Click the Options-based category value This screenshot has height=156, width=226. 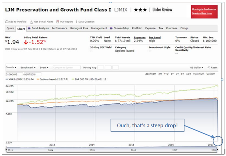(x=124, y=51)
